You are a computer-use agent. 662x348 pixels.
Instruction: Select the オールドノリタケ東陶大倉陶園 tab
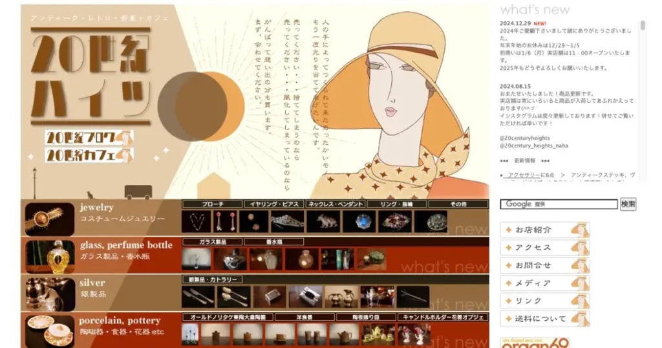(228, 317)
